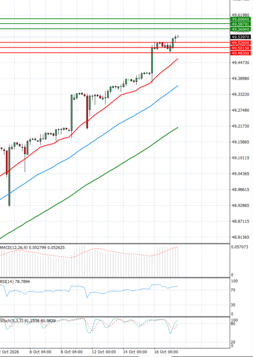Click the green 49.60640 price label
Screen dimensions: 253x357
tap(240, 19)
